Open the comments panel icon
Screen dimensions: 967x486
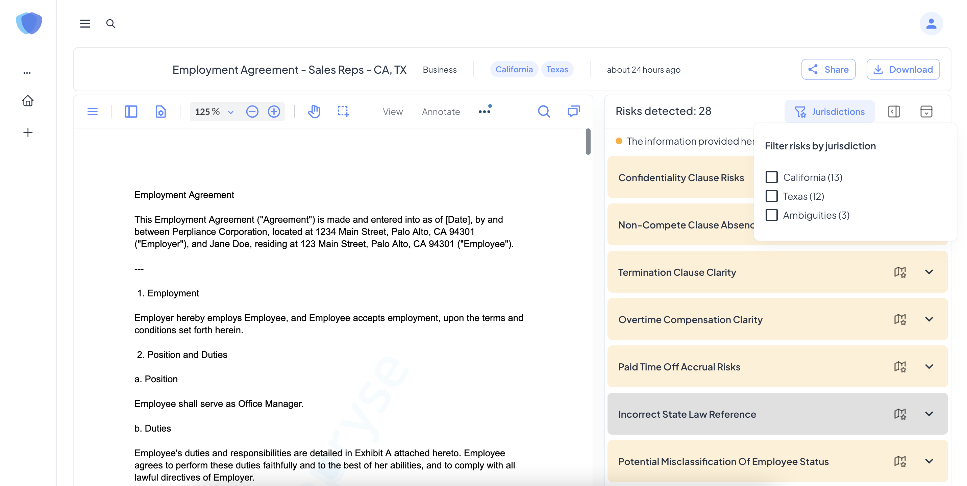click(574, 112)
